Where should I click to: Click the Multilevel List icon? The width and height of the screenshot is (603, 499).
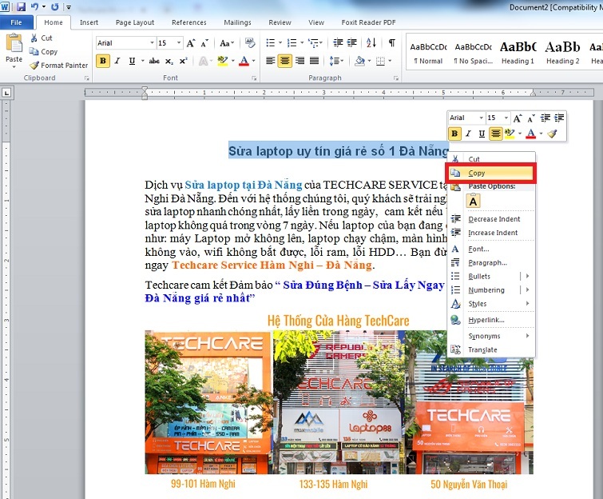click(x=314, y=42)
